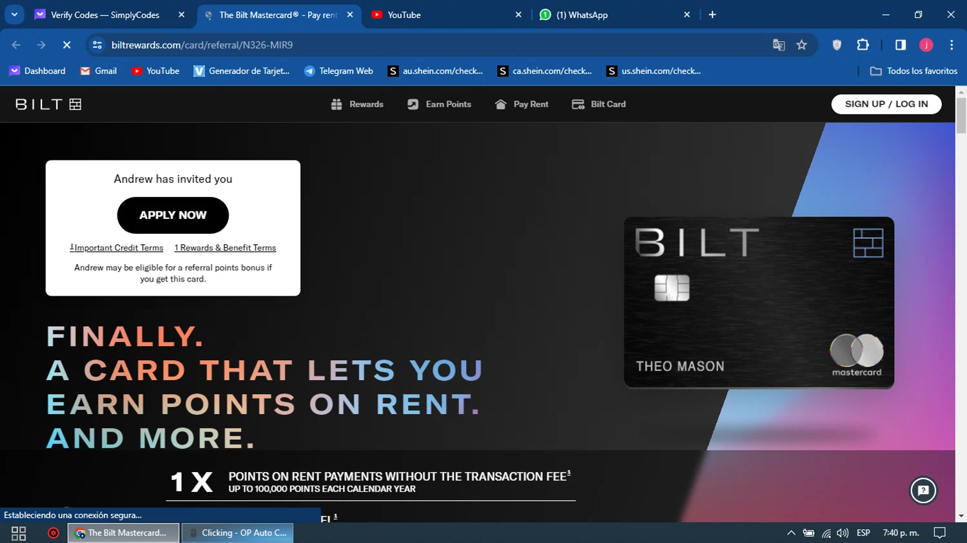Screen dimensions: 967x543
Task: Click the scrollbar down arrow
Action: [x=961, y=516]
